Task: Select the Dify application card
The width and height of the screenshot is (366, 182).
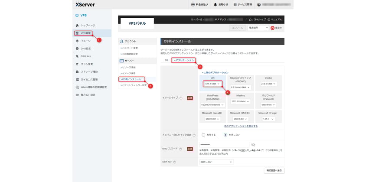Action: (212, 83)
